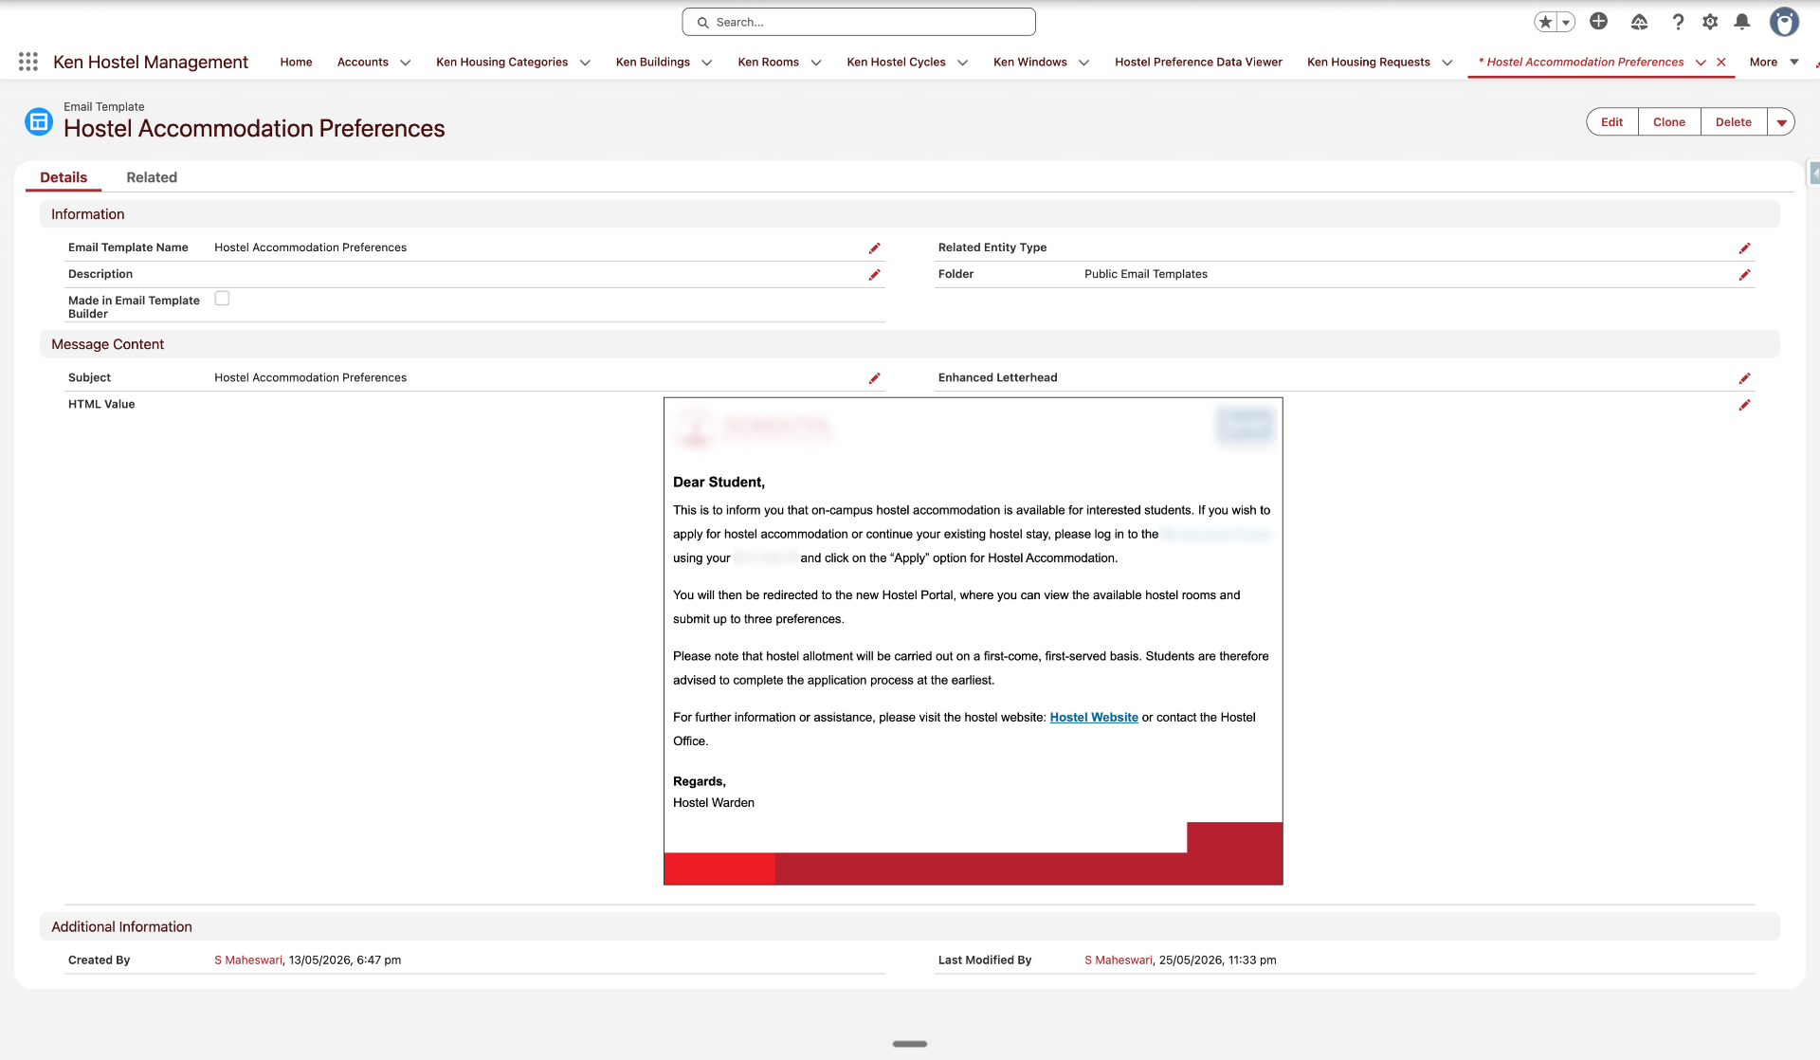Open the Notifications bell
Viewport: 1820px width, 1060px height.
1742,22
